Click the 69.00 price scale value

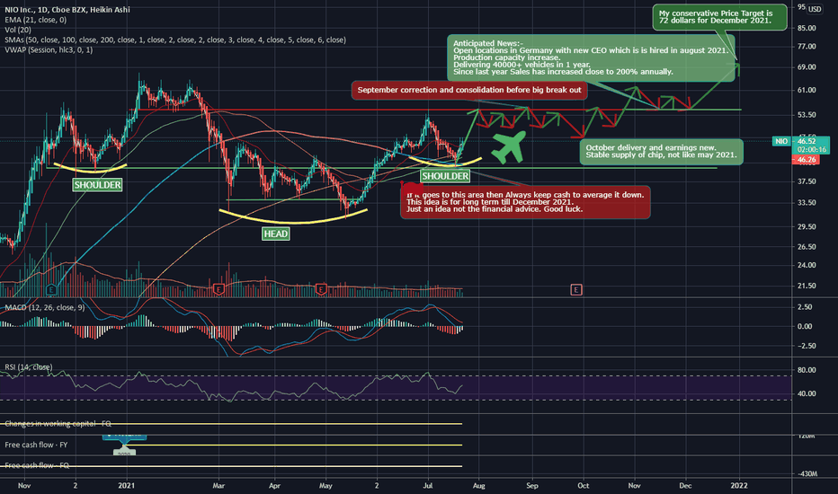coord(807,66)
